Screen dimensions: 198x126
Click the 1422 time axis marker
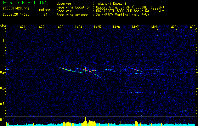click(41, 27)
